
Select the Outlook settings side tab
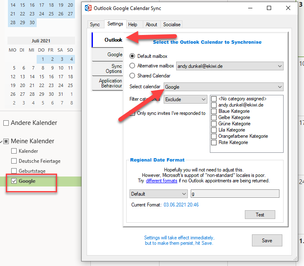107,40
